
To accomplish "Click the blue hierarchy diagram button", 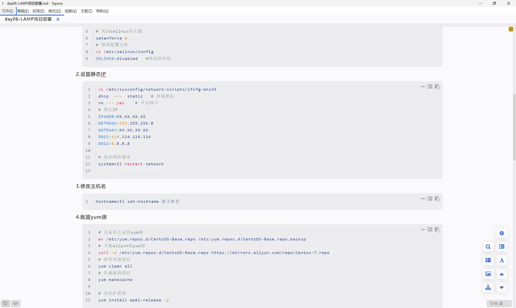I will (x=488, y=287).
